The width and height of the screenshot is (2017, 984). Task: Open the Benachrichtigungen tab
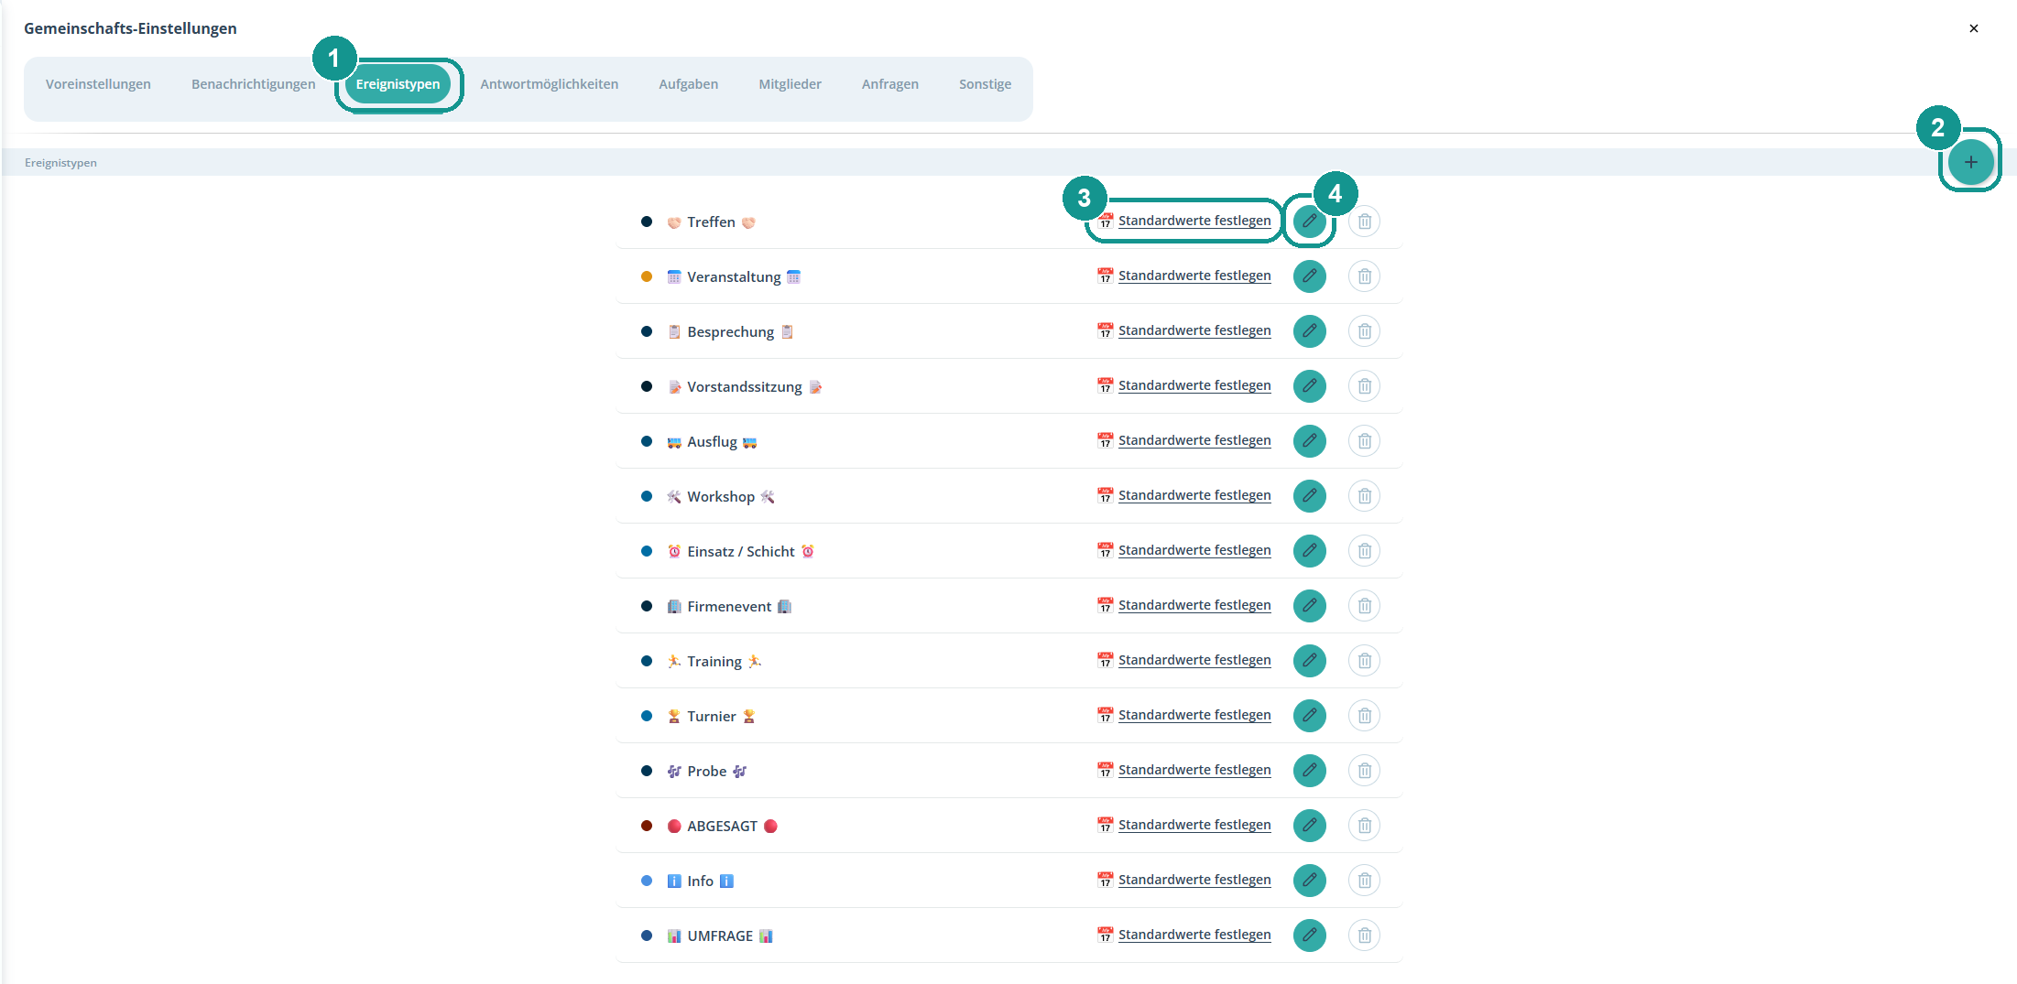[253, 84]
